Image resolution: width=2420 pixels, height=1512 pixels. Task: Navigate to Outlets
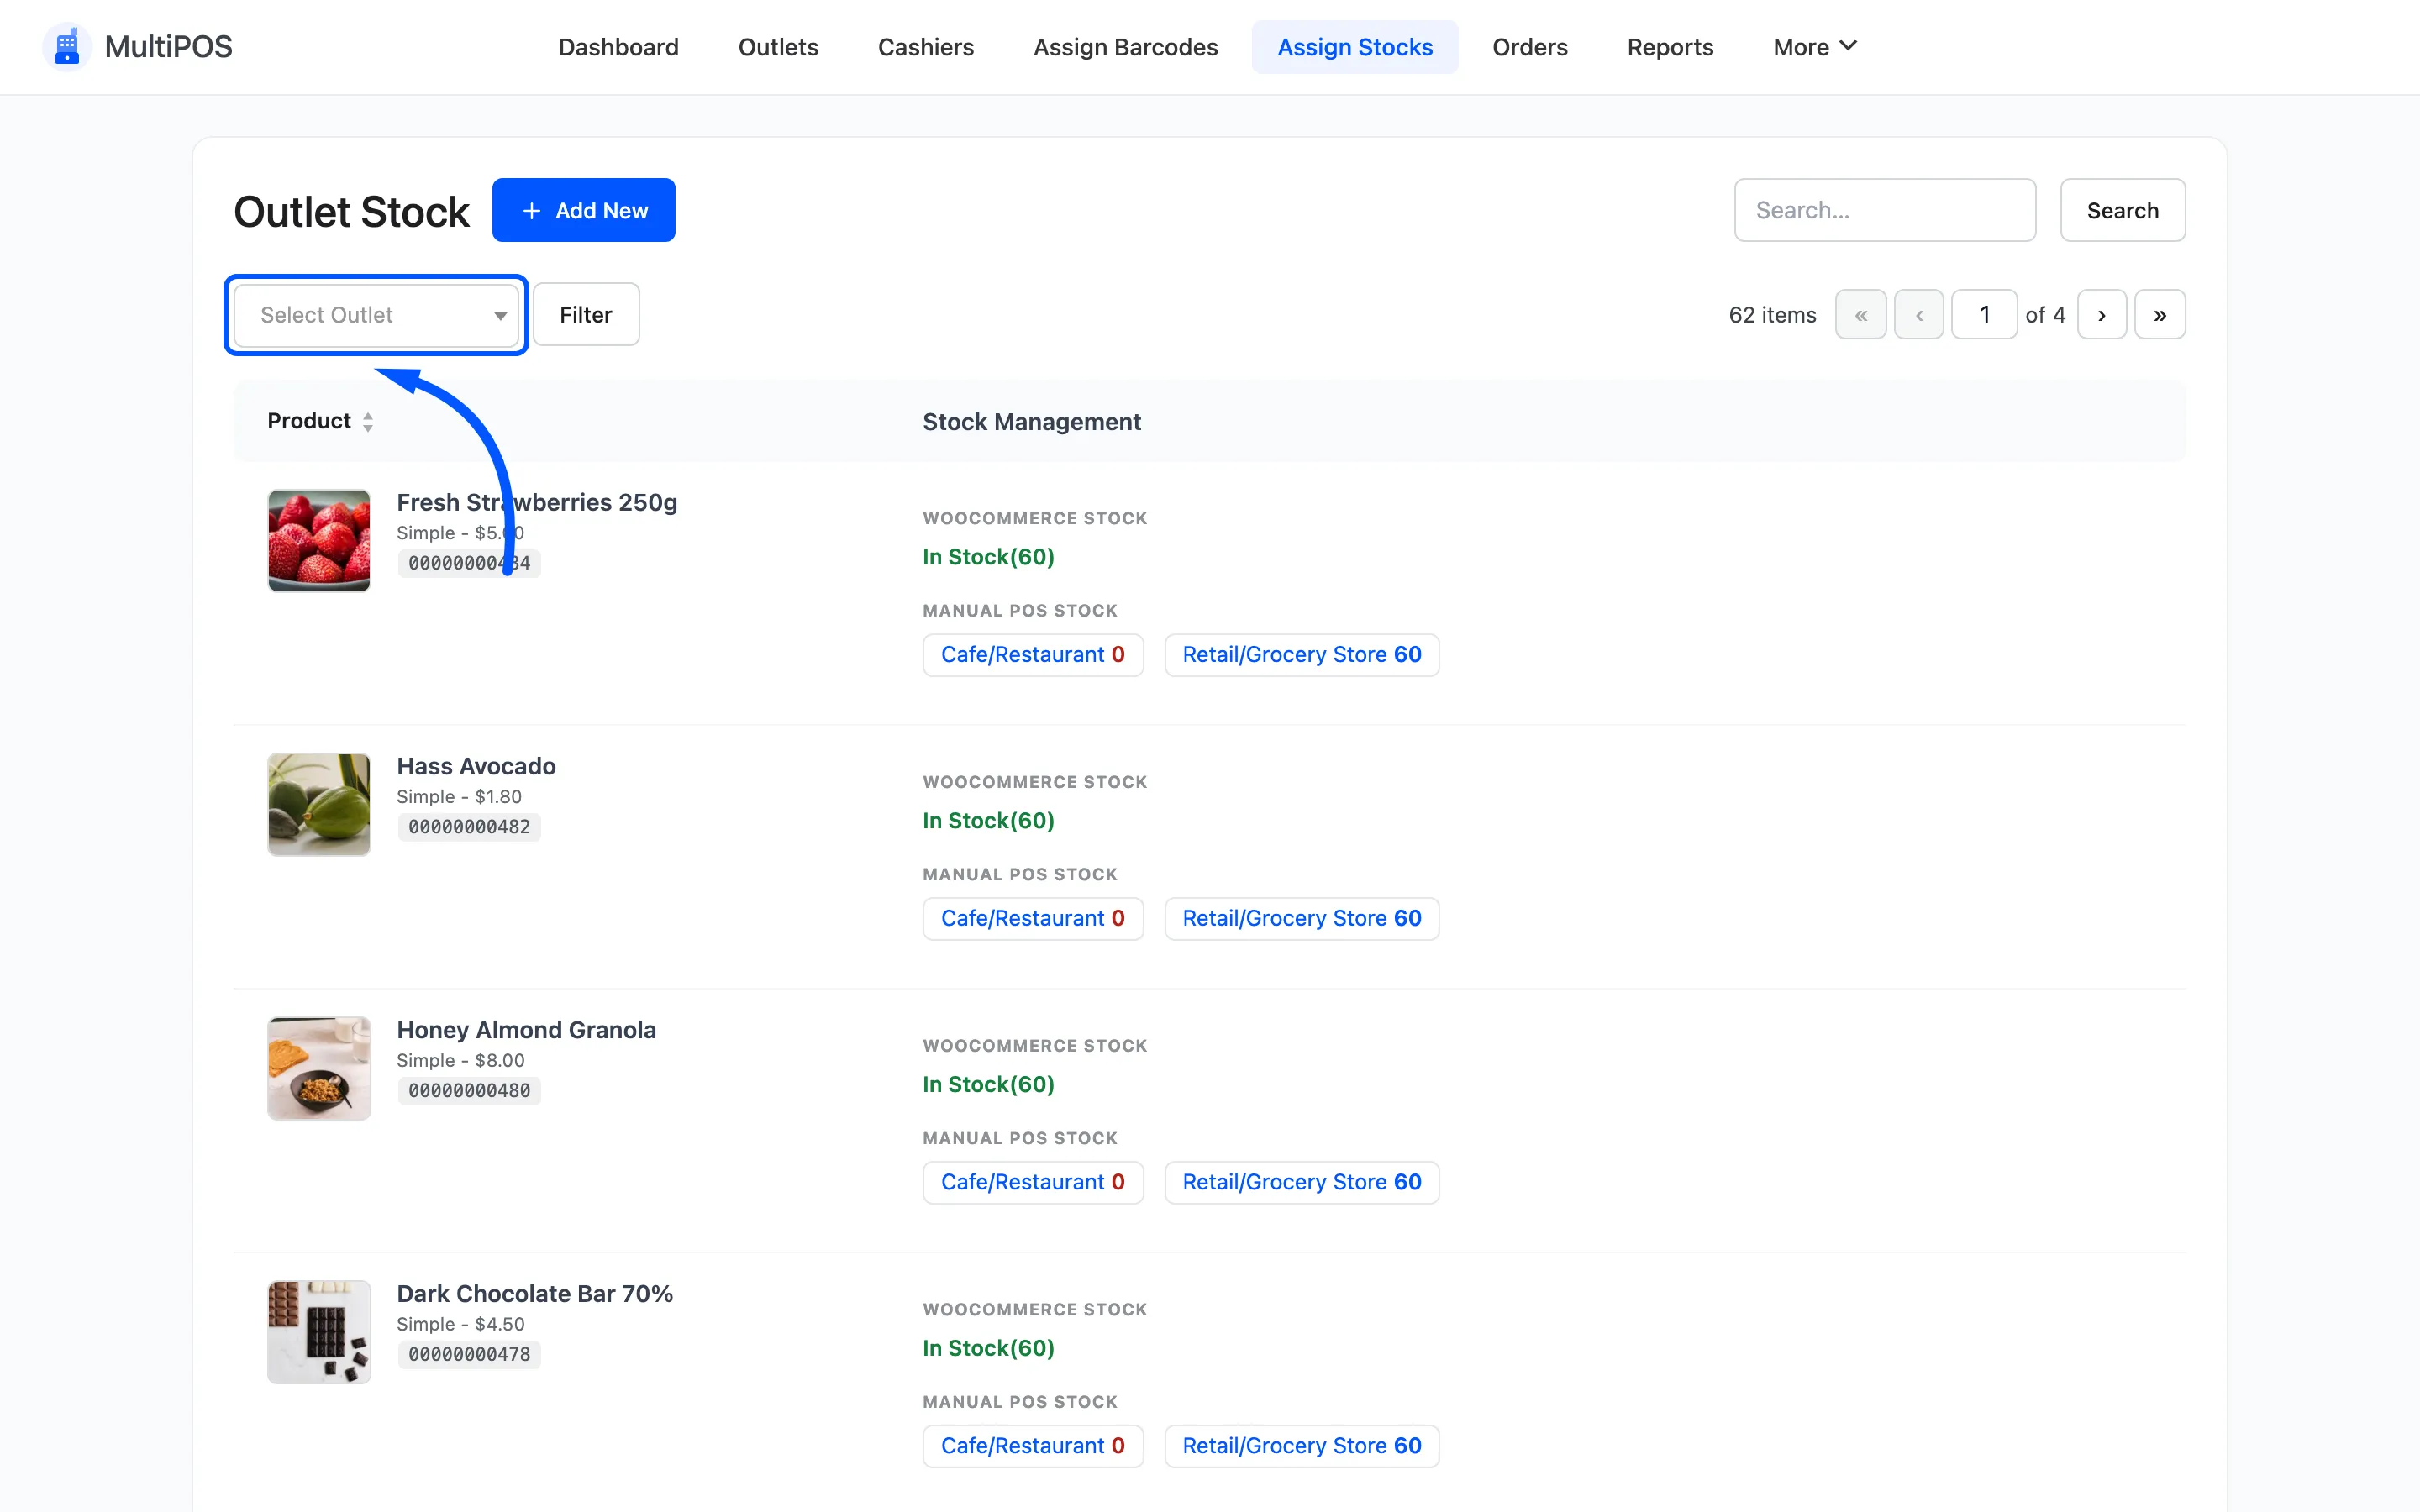[778, 47]
